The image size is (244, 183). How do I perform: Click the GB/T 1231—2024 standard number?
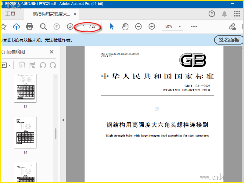pyautogui.click(x=197, y=86)
